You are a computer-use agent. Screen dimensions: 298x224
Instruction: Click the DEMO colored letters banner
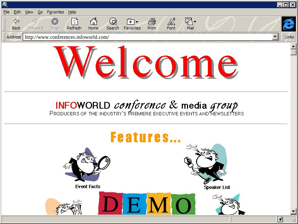point(147,204)
